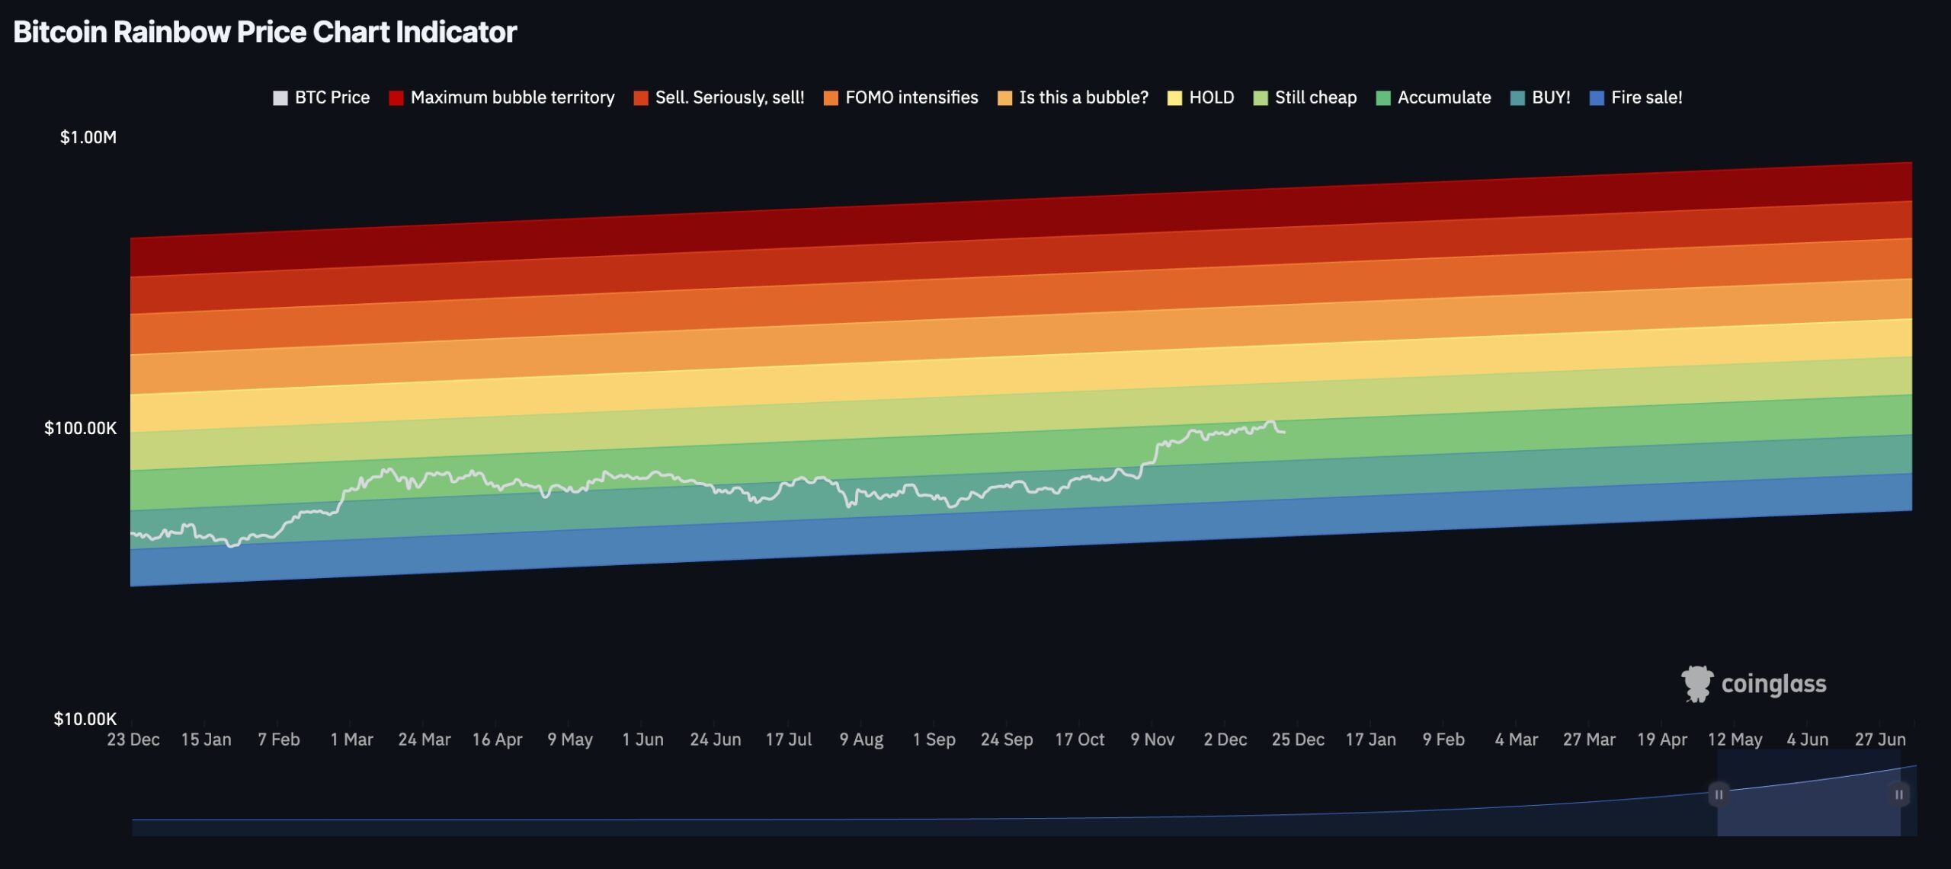Click the 12 May x-axis date label
The width and height of the screenshot is (1951, 869).
click(1735, 740)
